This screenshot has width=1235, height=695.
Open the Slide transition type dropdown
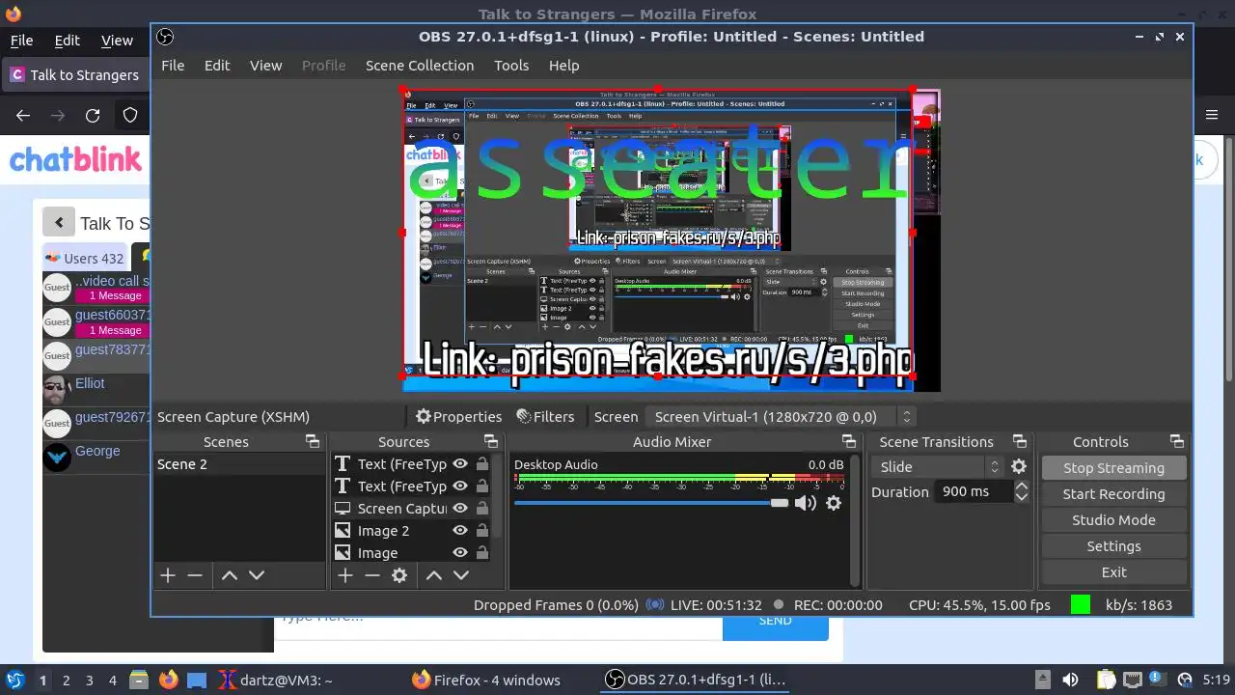pos(938,466)
